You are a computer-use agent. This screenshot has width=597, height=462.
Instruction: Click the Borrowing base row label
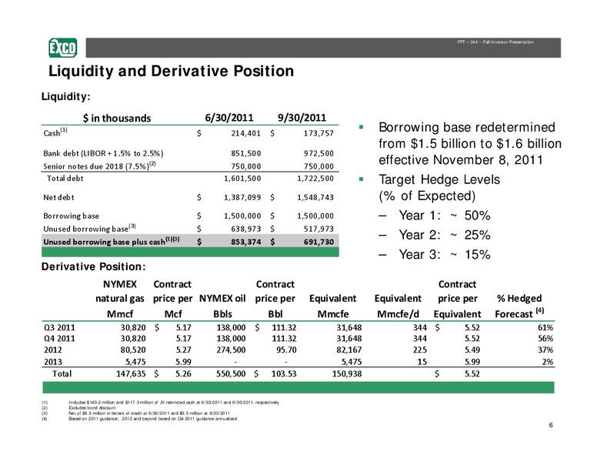click(72, 216)
